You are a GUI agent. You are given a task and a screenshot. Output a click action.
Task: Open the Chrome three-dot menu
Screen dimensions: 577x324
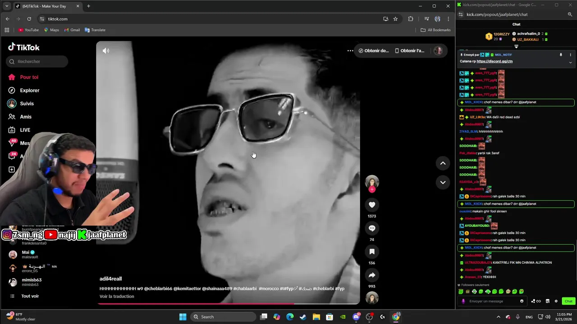click(448, 19)
